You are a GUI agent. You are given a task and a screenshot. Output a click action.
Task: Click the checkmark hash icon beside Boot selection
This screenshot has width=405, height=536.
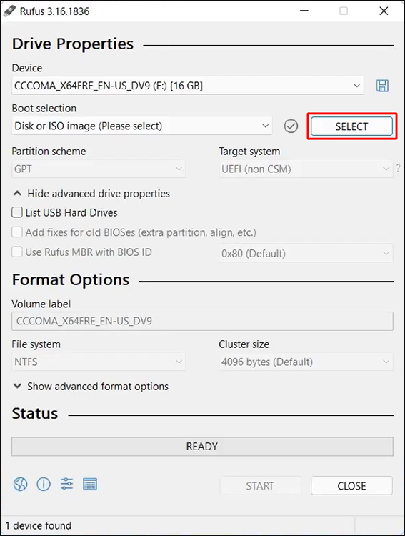291,126
